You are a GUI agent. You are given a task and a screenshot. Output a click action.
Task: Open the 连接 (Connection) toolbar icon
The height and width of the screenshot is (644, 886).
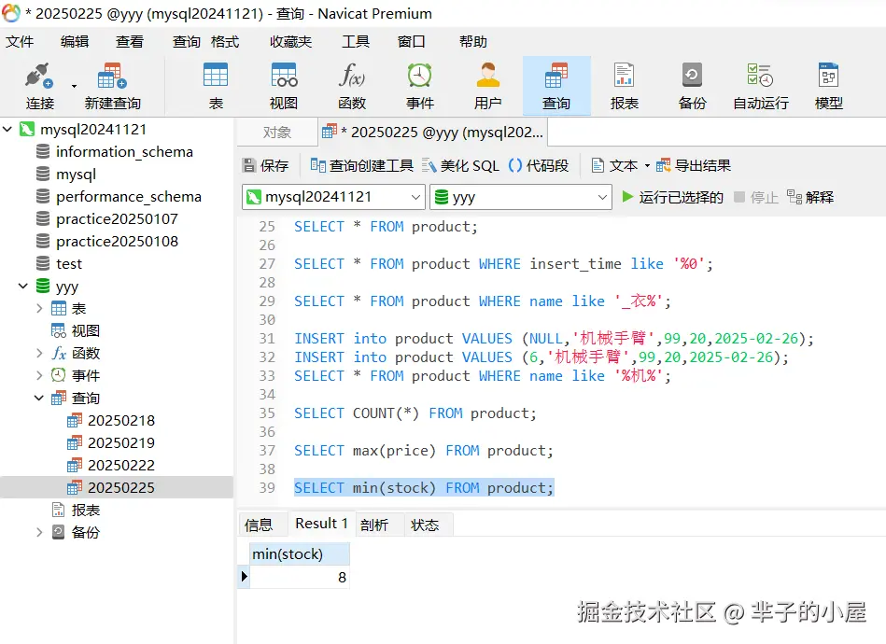coord(39,86)
